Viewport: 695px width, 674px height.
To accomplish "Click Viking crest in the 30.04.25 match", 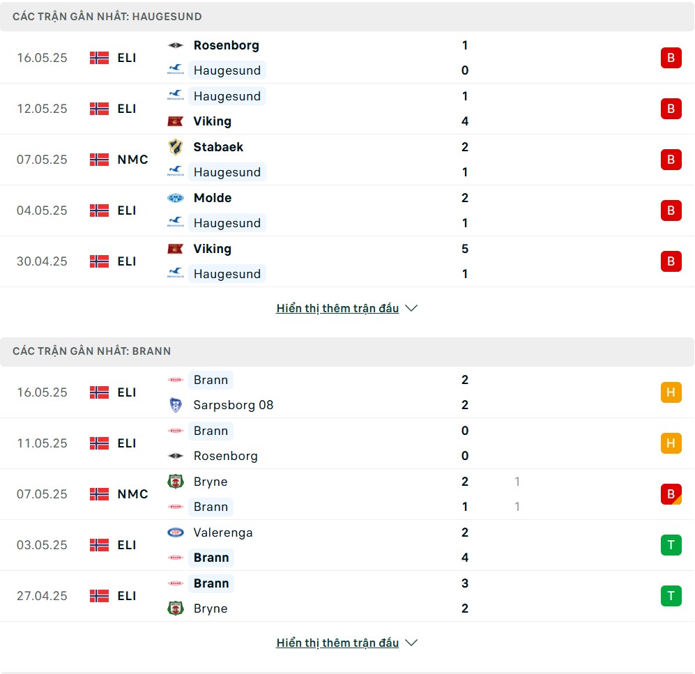I will pos(176,249).
